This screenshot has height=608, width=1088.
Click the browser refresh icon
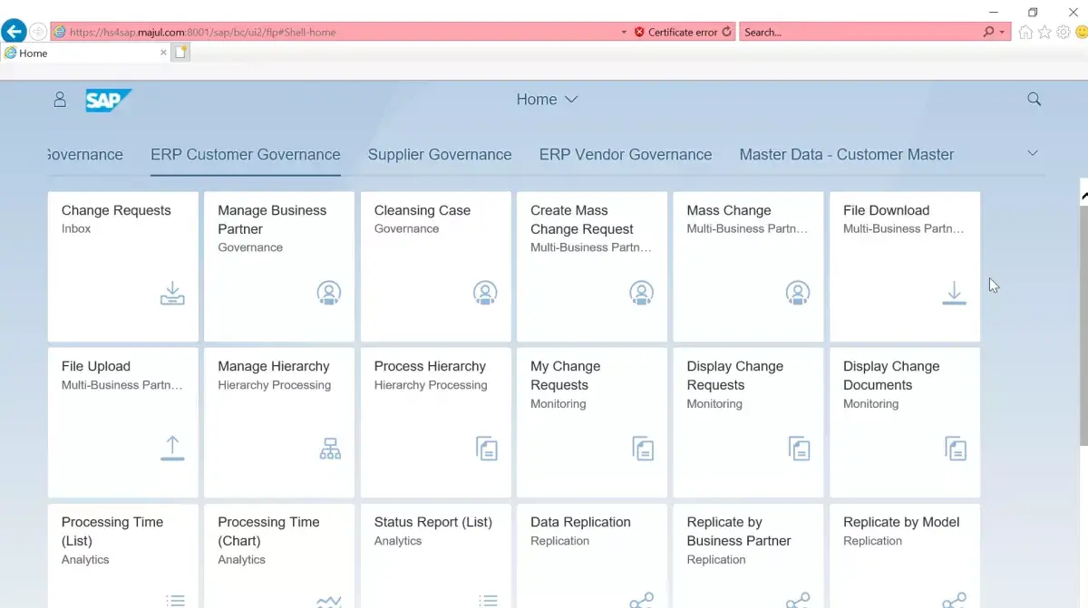[727, 32]
